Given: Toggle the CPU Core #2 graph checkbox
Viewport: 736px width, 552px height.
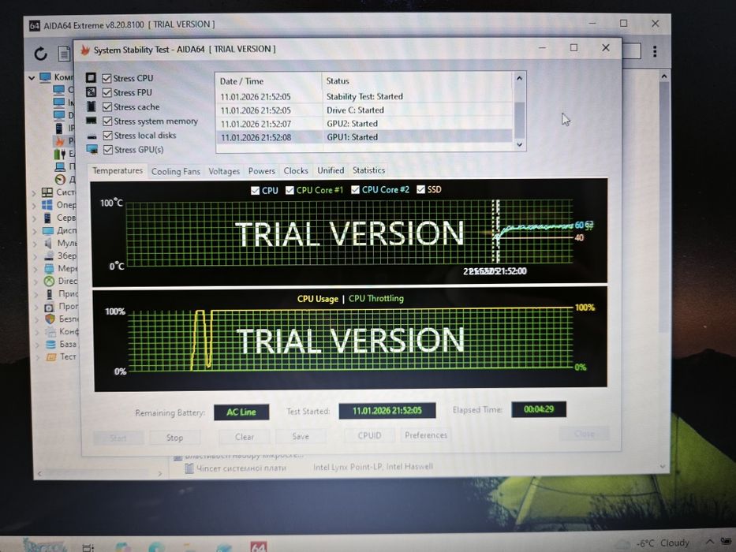Looking at the screenshot, I should [x=355, y=189].
